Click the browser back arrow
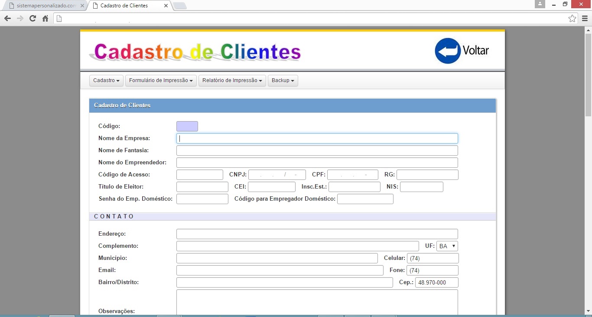This screenshot has width=592, height=317. click(x=7, y=19)
